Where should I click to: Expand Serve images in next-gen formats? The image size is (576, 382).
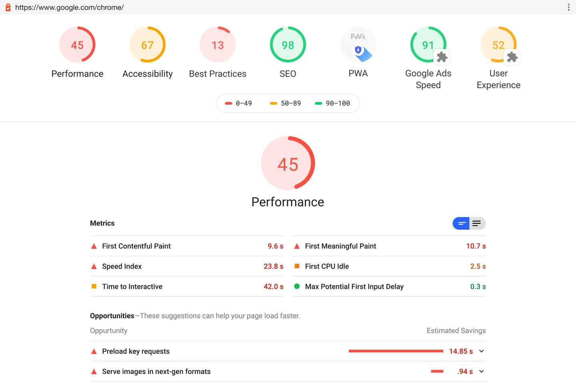click(x=482, y=372)
